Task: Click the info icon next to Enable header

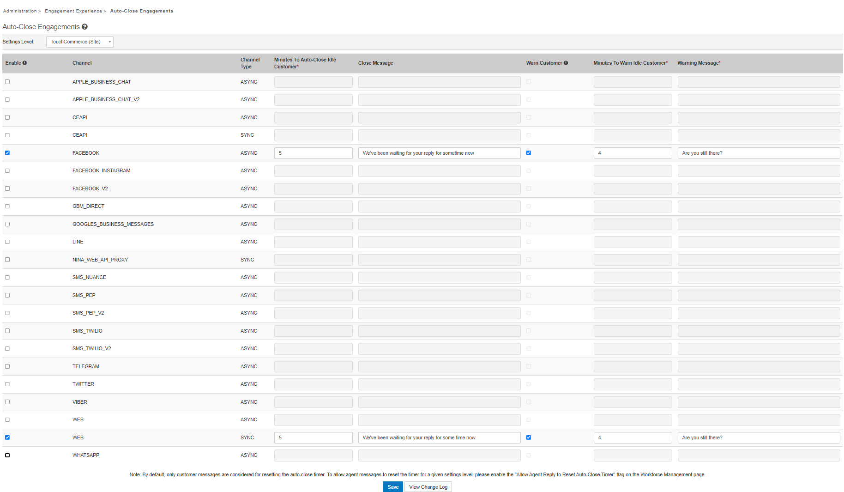Action: point(24,63)
